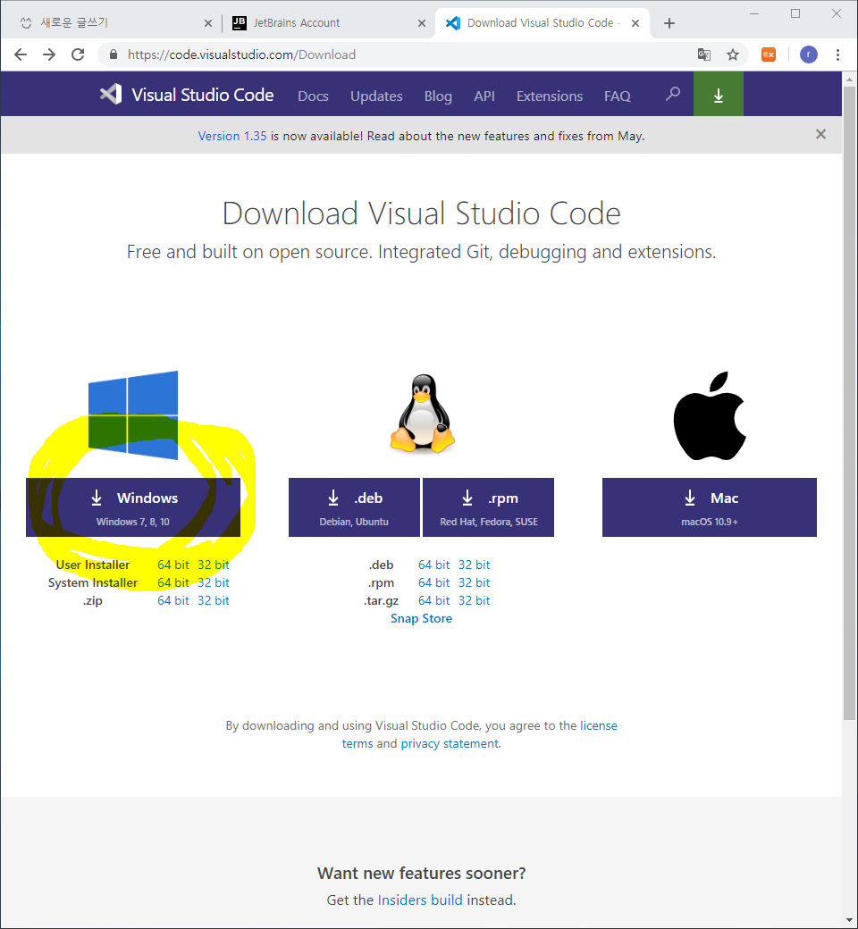Open the Docs menu item
The width and height of the screenshot is (858, 929).
pos(313,96)
